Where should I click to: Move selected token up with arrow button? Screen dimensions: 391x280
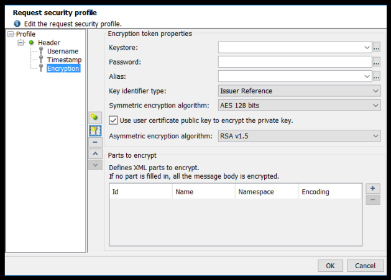pyautogui.click(x=94, y=153)
